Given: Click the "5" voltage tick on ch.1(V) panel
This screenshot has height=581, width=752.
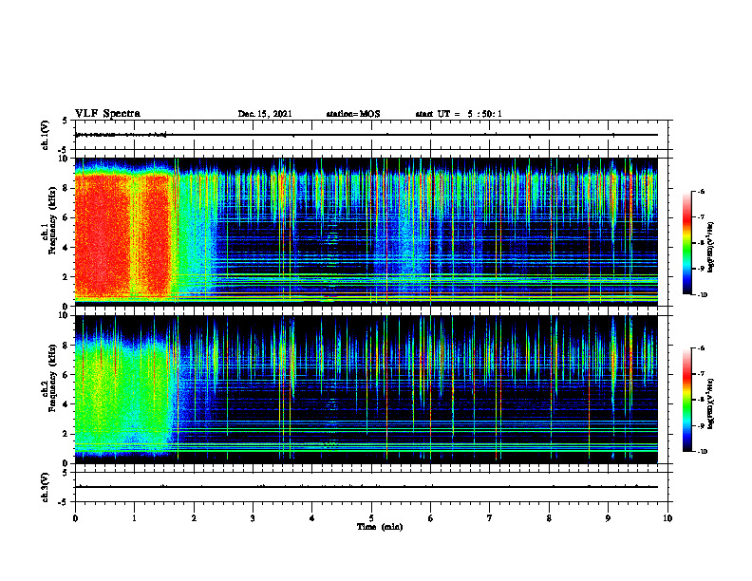Looking at the screenshot, I should click(x=66, y=122).
